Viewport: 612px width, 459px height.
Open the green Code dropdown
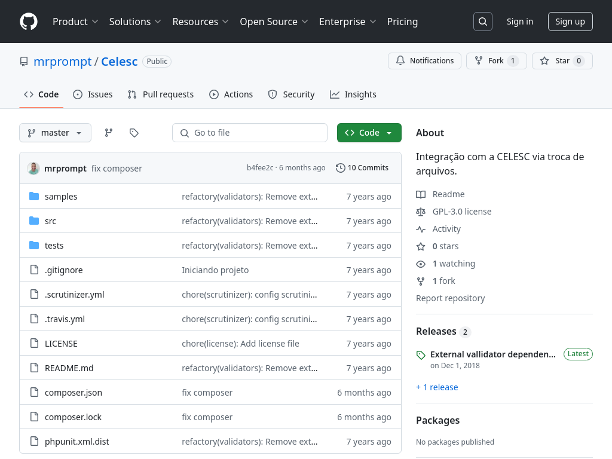(369, 133)
